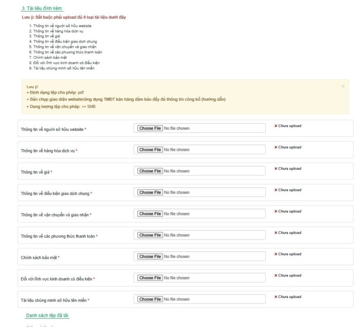Click red X icon for "Thông tin về hàng hóa dịch vụ" row
Screen dimensions: 363x327
[x=276, y=147]
